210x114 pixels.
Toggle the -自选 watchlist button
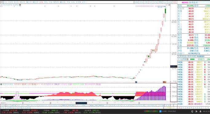coord(170,2)
